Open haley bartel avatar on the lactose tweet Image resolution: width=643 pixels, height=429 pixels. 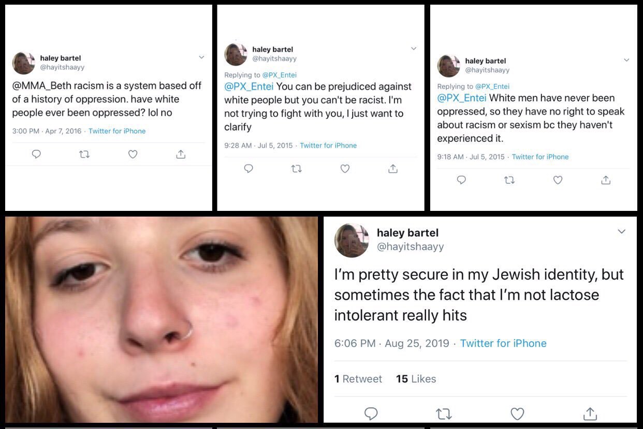tap(352, 240)
